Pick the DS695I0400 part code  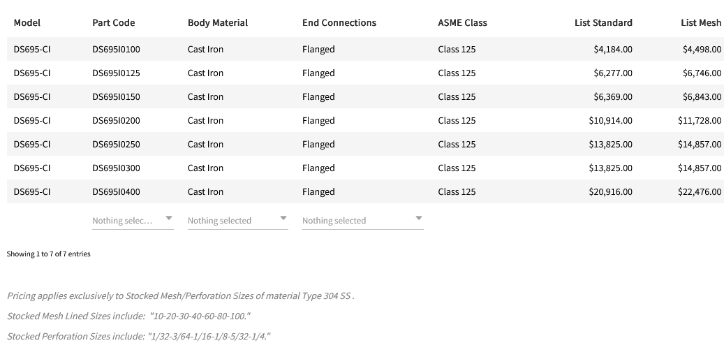tap(116, 192)
